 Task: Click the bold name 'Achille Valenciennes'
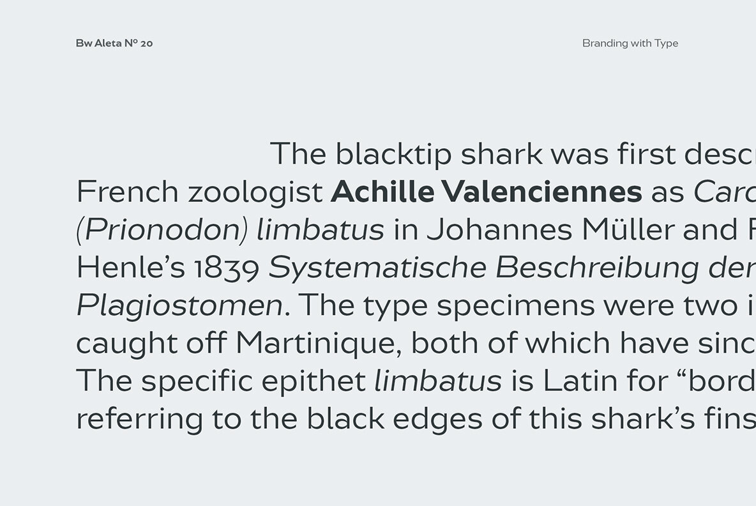[487, 192]
